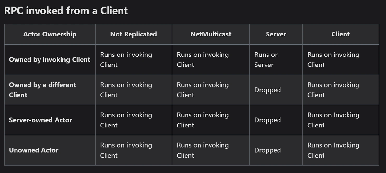The height and width of the screenshot is (173, 386).
Task: Select the "Server" column header
Action: pos(276,34)
